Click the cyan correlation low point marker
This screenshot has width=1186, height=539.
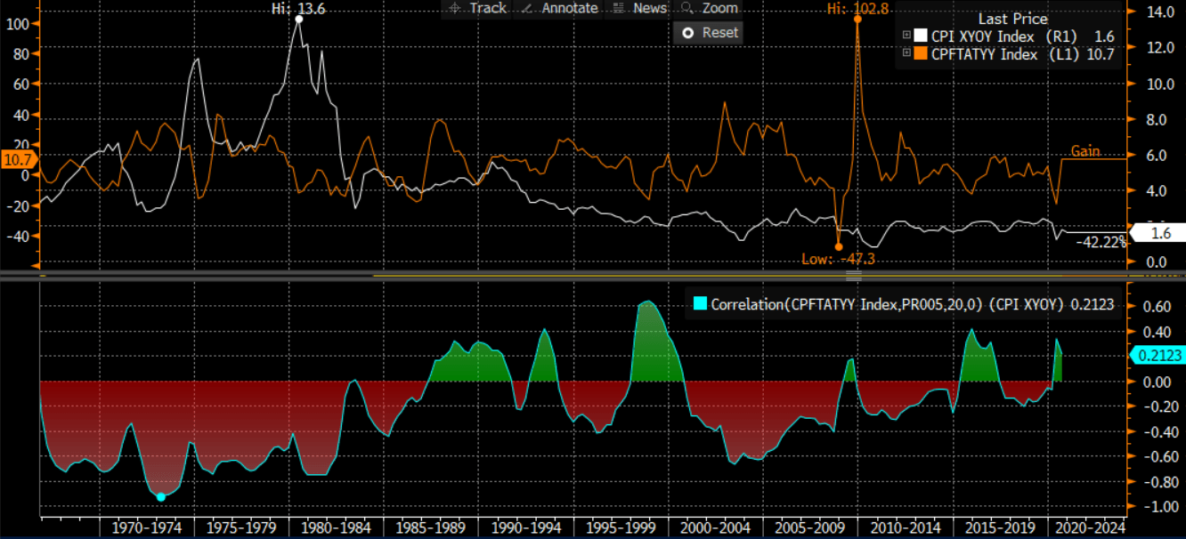pos(161,497)
